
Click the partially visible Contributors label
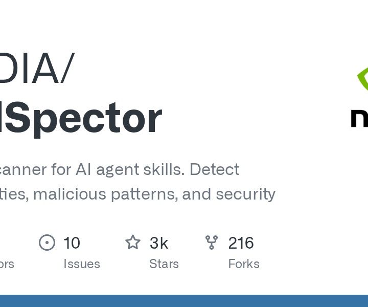pos(7,264)
